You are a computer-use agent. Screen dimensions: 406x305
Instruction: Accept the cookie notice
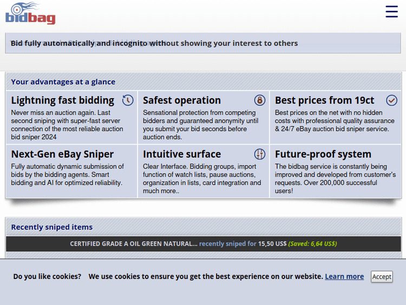(382, 276)
